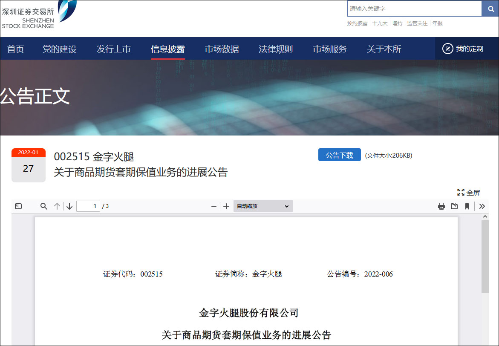Viewport: 499px width, 346px height.
Task: Open the 党的建设 menu item
Action: (x=60, y=49)
